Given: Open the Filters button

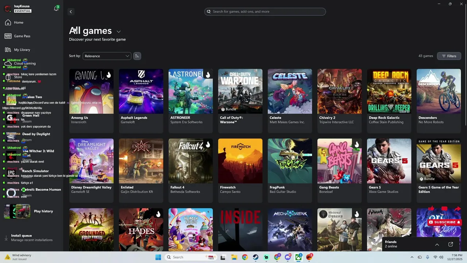Looking at the screenshot, I should tap(449, 56).
